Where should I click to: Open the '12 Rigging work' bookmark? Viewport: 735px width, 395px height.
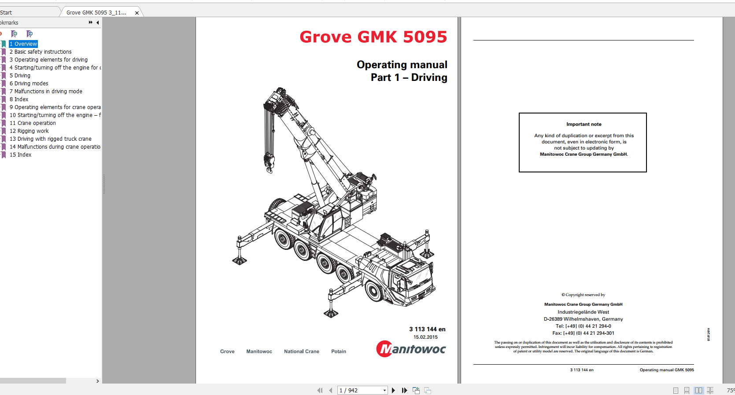pos(29,131)
